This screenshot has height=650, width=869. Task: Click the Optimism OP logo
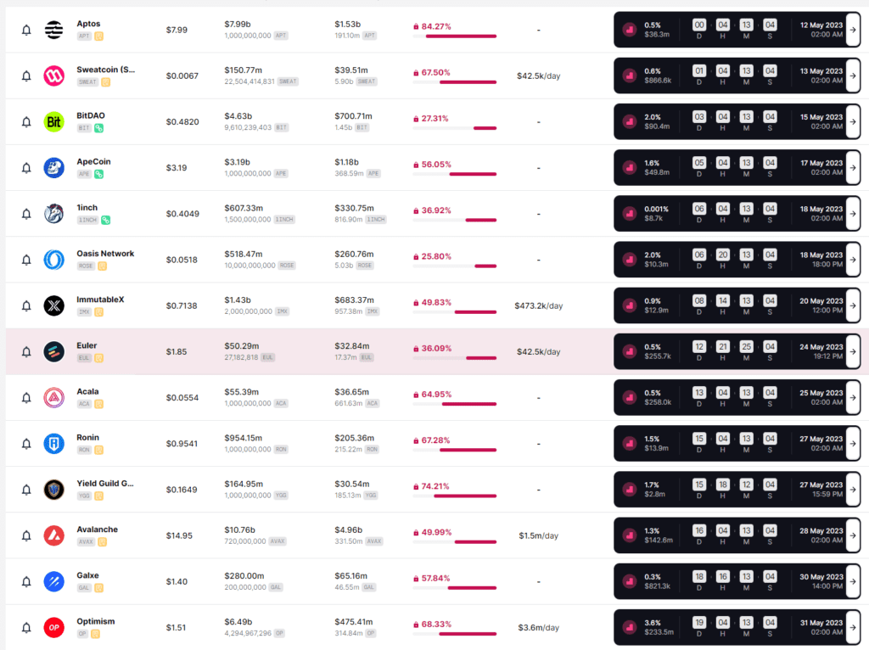click(x=54, y=627)
